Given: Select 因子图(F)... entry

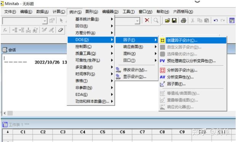Looking at the screenshot, I should tap(193, 84).
